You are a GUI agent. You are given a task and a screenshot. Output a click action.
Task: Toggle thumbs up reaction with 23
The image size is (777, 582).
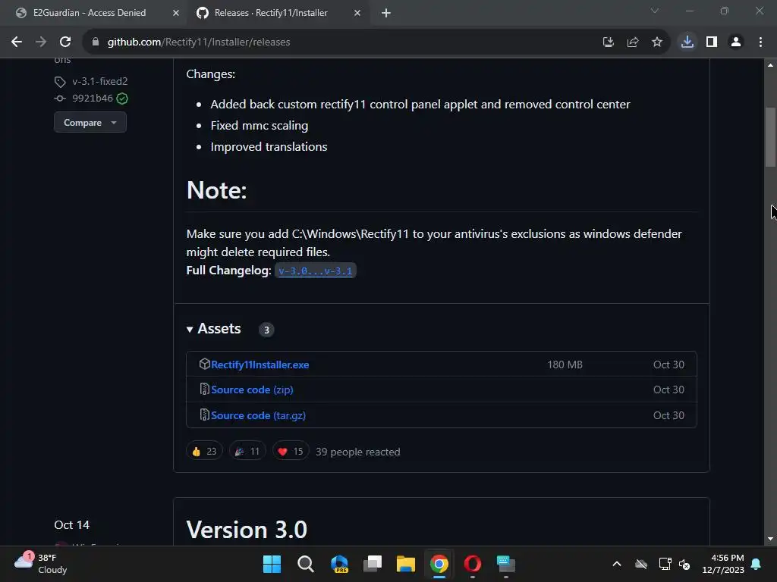pyautogui.click(x=204, y=452)
